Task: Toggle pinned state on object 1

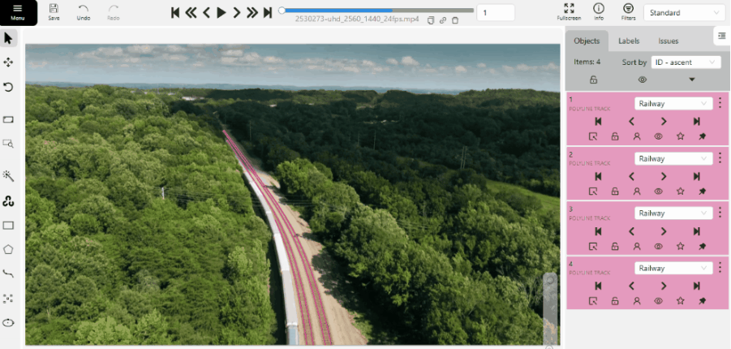Action: pos(702,136)
